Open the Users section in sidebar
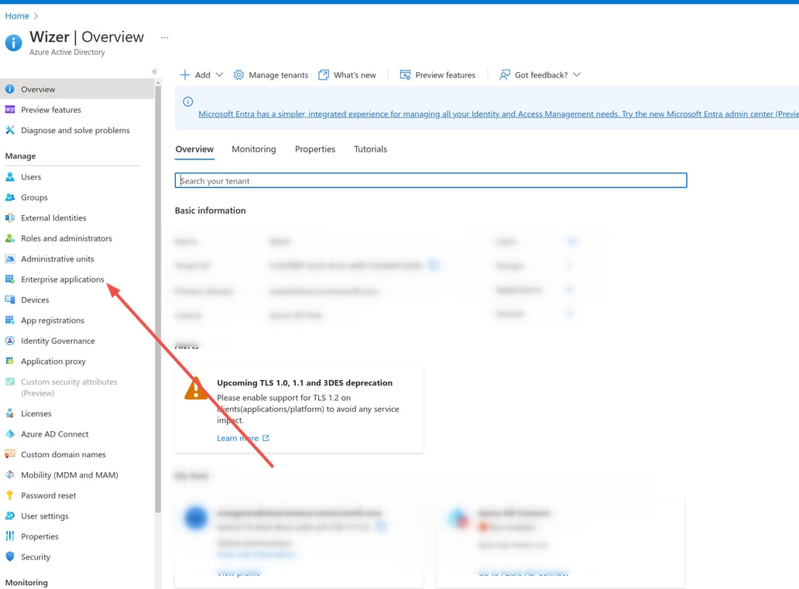This screenshot has width=799, height=589. point(32,176)
